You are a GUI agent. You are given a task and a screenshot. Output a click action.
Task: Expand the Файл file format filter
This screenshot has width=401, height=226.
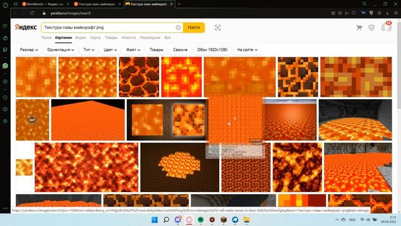[x=133, y=50]
